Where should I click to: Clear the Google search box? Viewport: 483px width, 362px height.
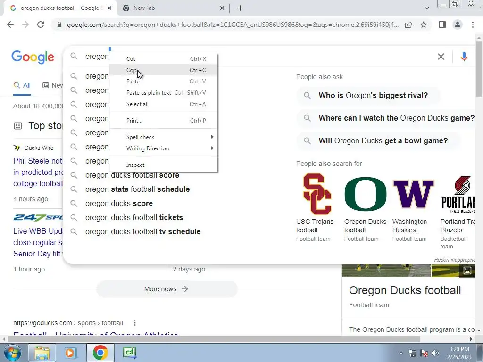441,57
